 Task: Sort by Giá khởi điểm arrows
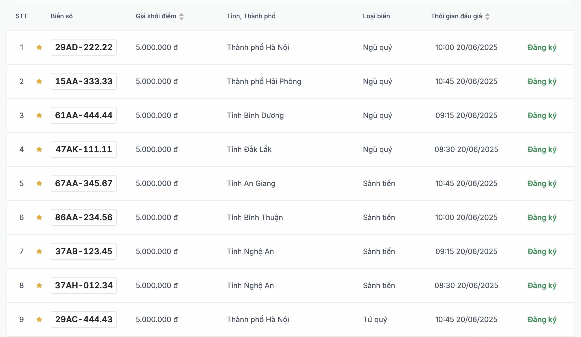[181, 16]
